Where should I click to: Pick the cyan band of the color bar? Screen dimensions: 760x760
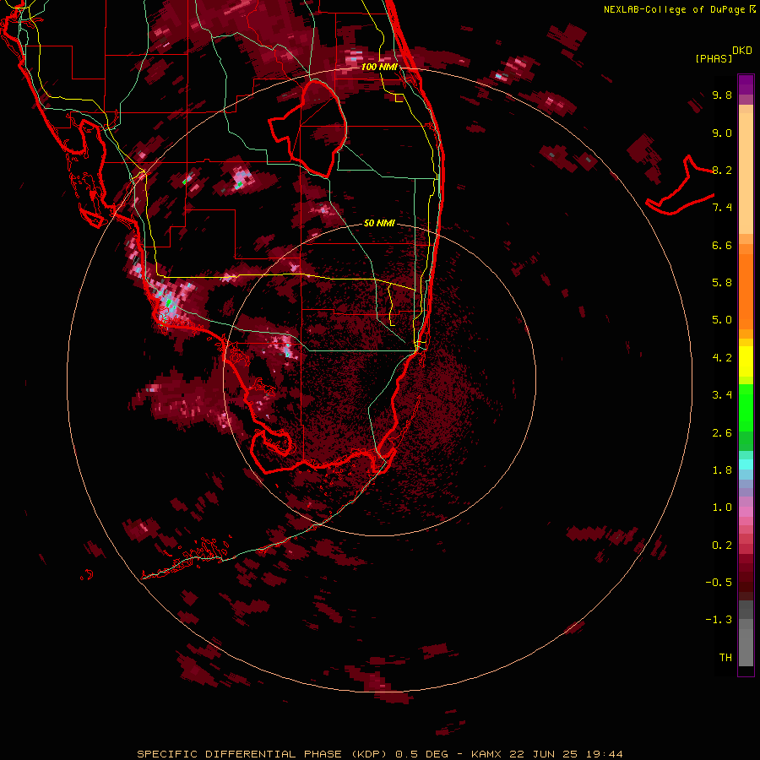click(x=746, y=464)
